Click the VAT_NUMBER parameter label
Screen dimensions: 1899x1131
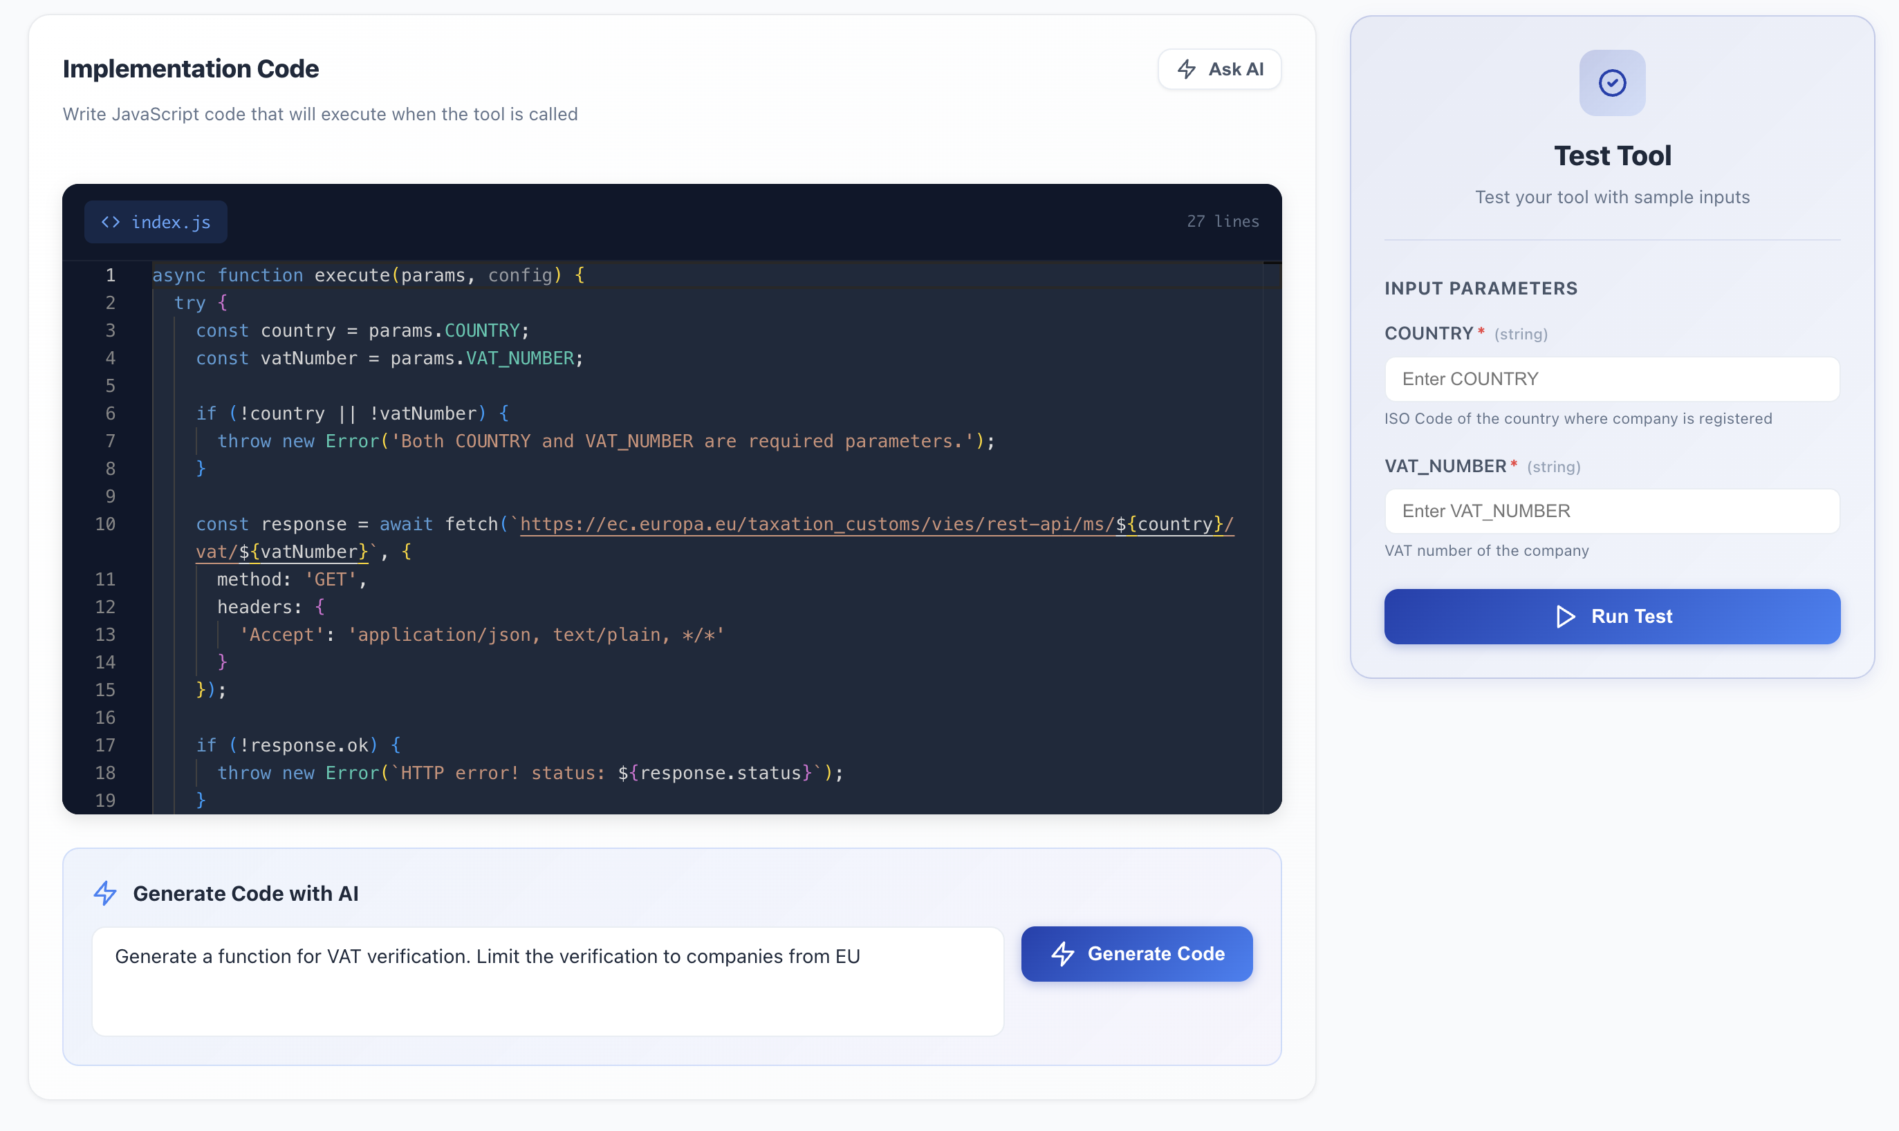tap(1447, 466)
